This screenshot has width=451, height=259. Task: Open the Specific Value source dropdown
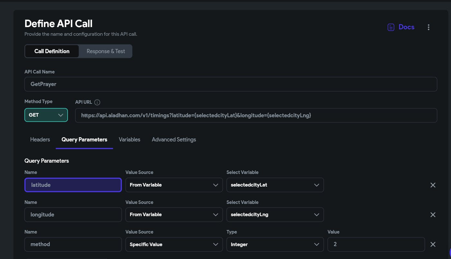pyautogui.click(x=174, y=244)
